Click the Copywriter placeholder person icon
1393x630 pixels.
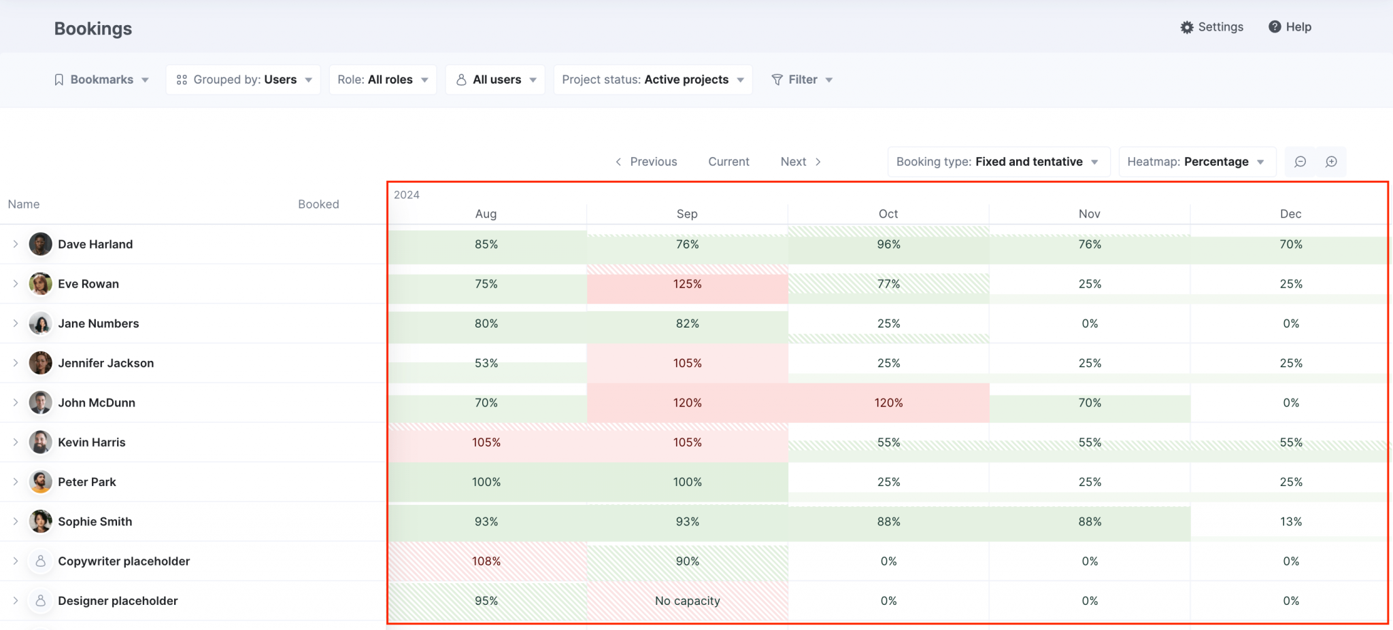(40, 561)
